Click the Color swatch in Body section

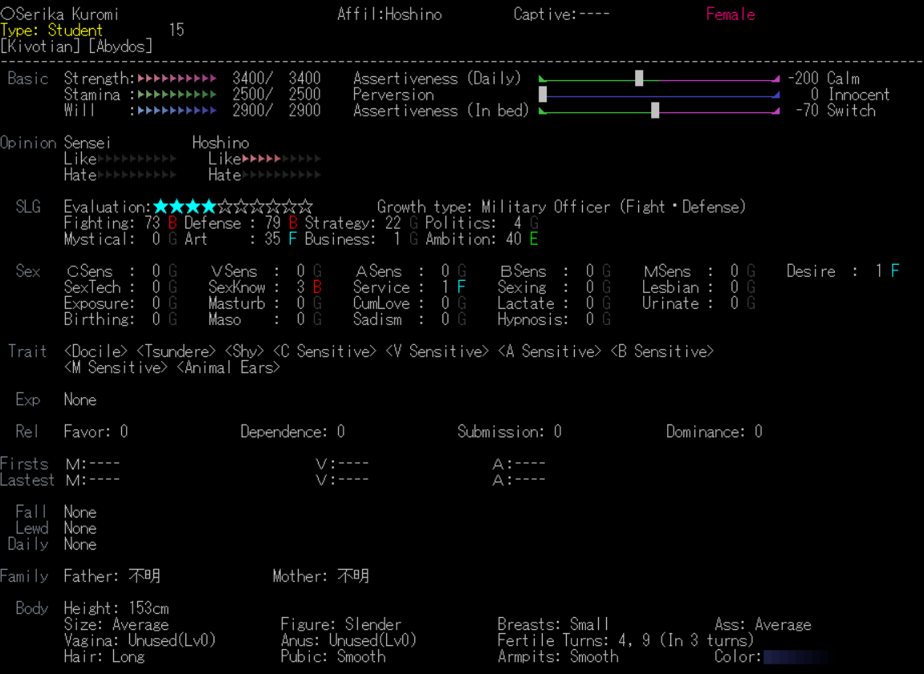click(x=797, y=657)
